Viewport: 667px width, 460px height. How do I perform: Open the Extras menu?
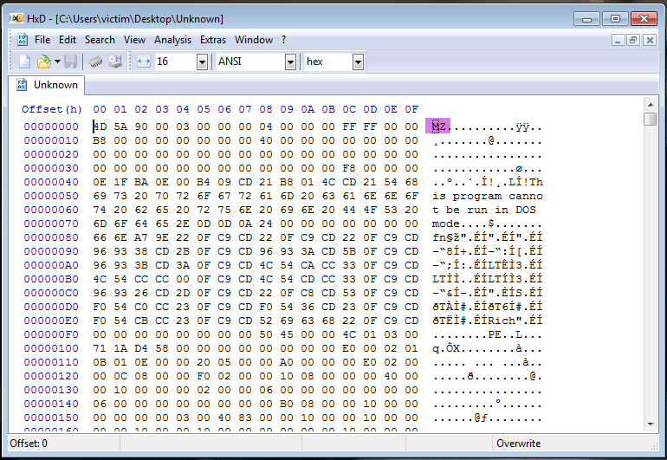tap(213, 40)
